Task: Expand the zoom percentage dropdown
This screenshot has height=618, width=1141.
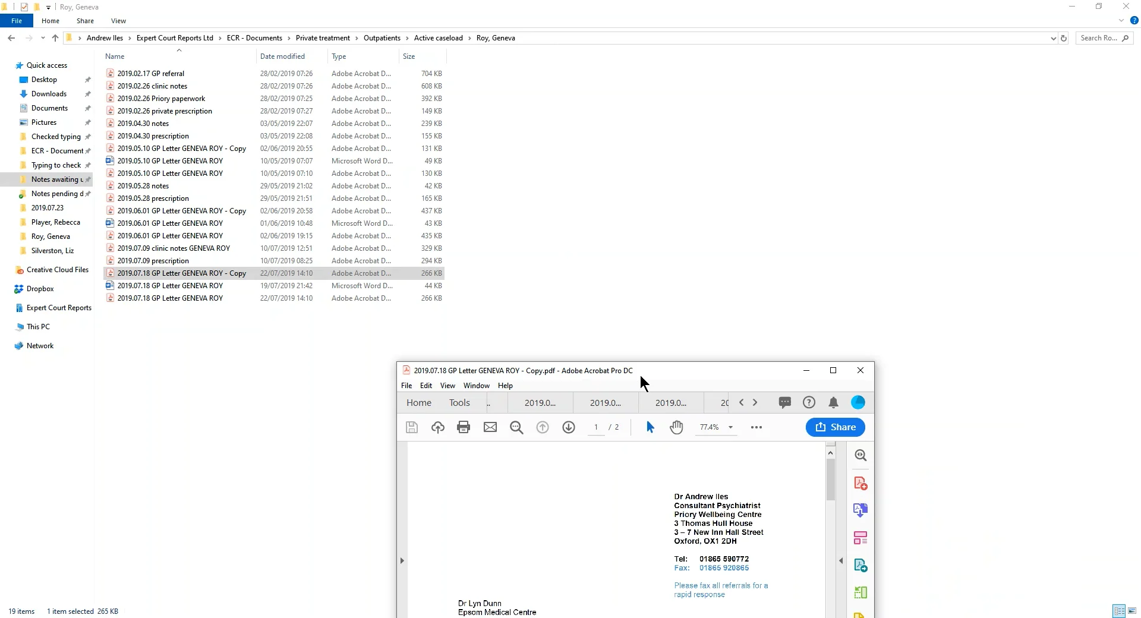Action: (x=730, y=427)
